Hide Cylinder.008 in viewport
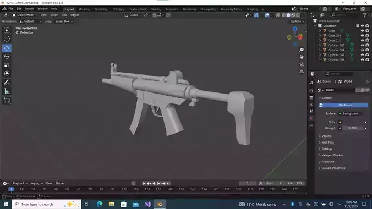The width and height of the screenshot is (372, 209). [x=362, y=60]
